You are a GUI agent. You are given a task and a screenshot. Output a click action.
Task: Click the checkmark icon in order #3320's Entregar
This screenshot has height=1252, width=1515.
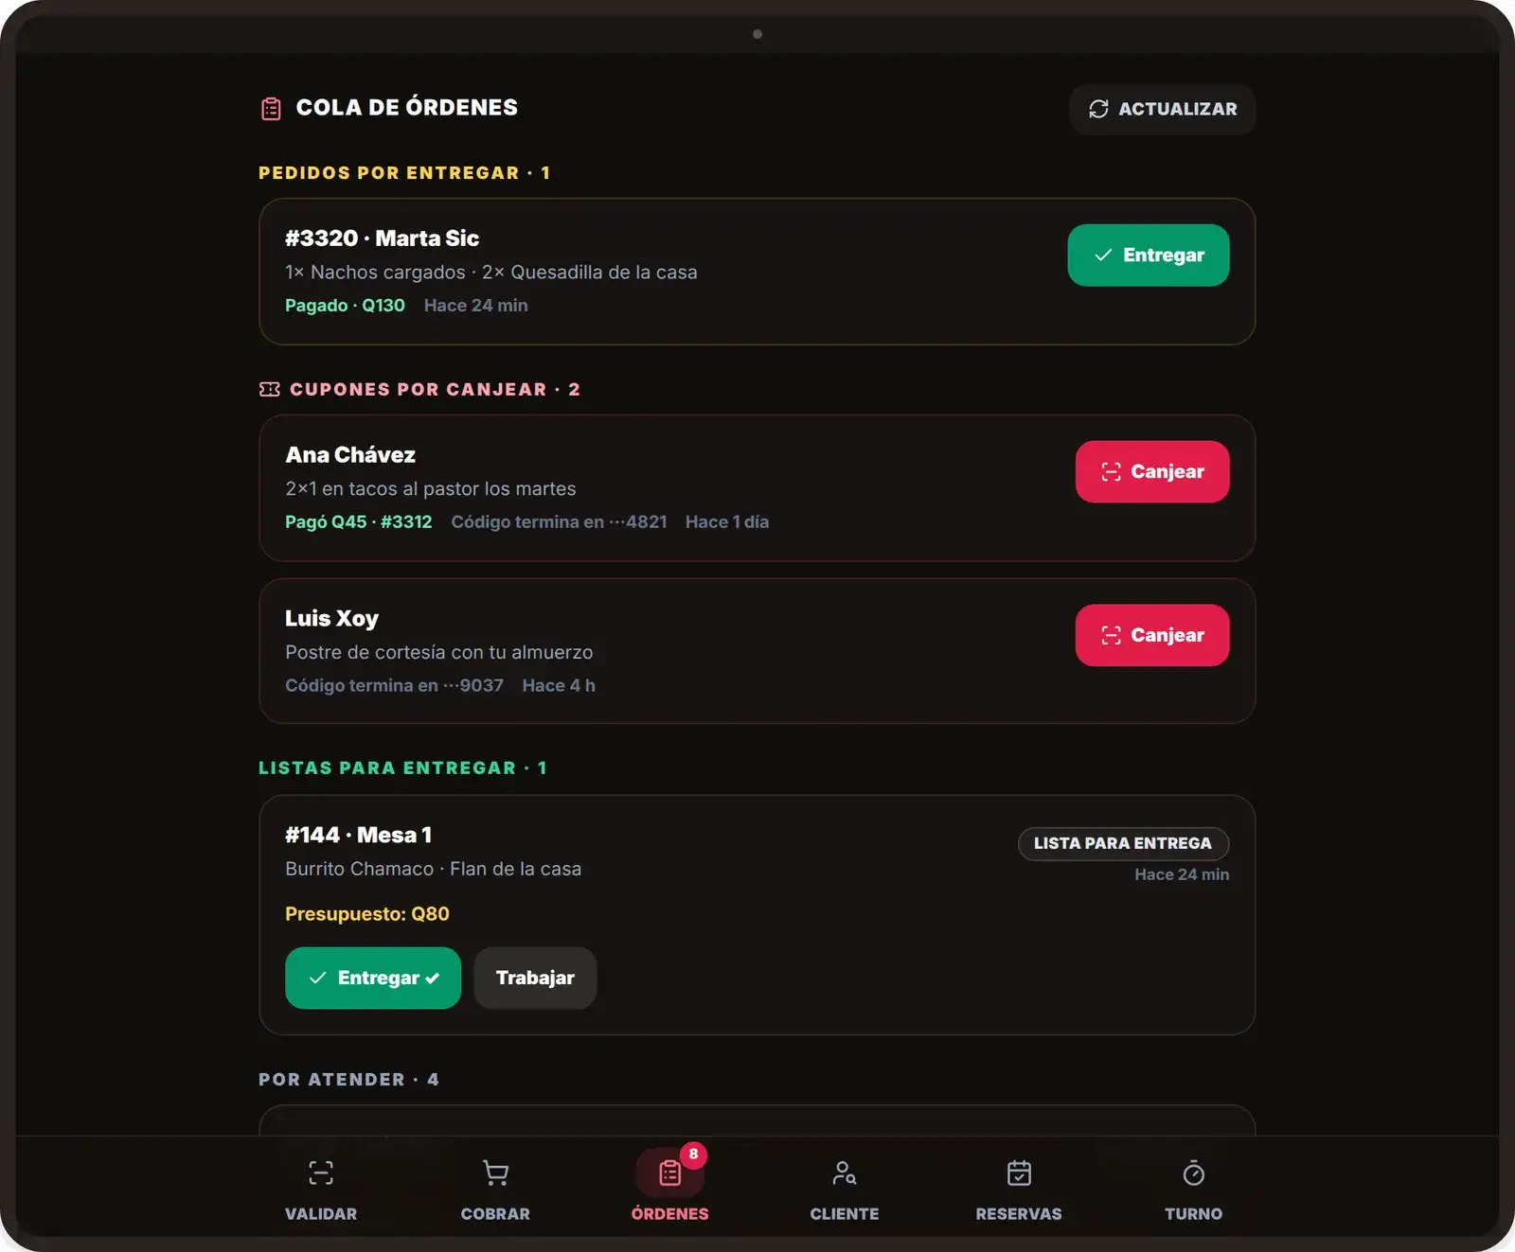pos(1103,255)
